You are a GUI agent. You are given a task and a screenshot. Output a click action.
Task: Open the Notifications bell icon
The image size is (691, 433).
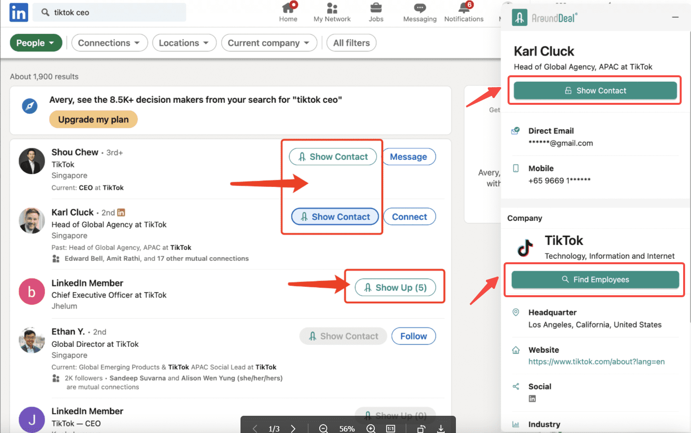point(464,8)
